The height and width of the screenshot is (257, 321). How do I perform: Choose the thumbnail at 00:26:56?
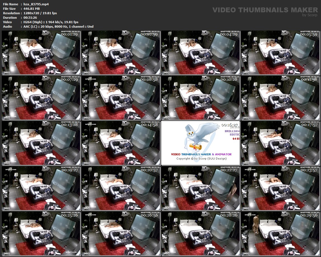121,234
